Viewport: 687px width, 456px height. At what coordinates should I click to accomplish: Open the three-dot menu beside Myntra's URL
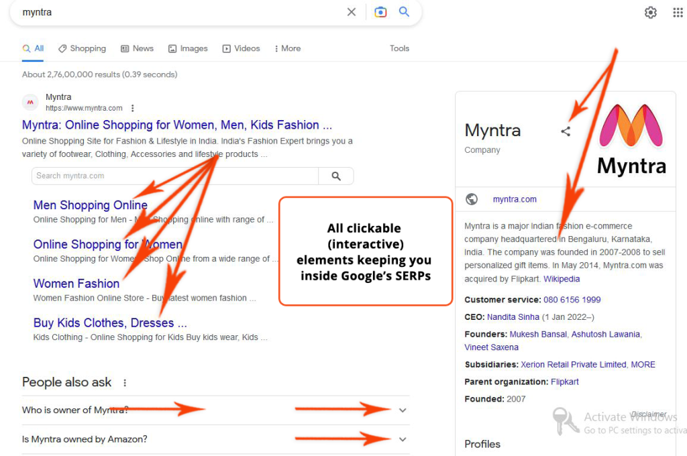click(x=132, y=109)
